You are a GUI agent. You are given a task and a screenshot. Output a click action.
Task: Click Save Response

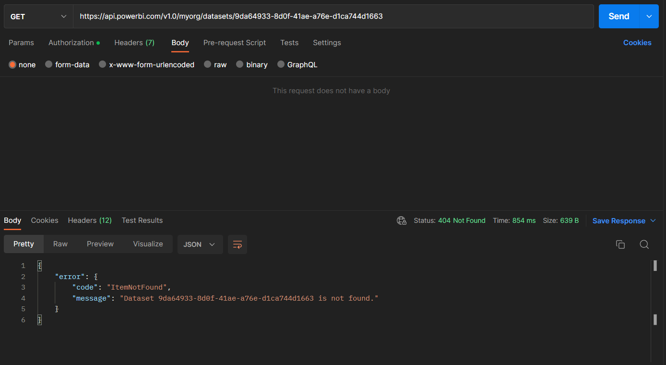619,221
